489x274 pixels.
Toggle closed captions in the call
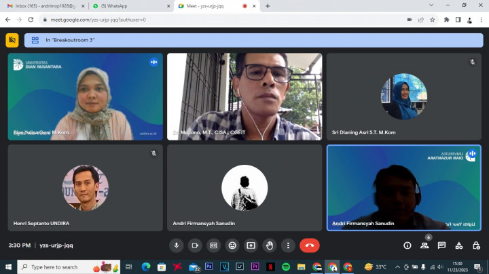(x=213, y=245)
